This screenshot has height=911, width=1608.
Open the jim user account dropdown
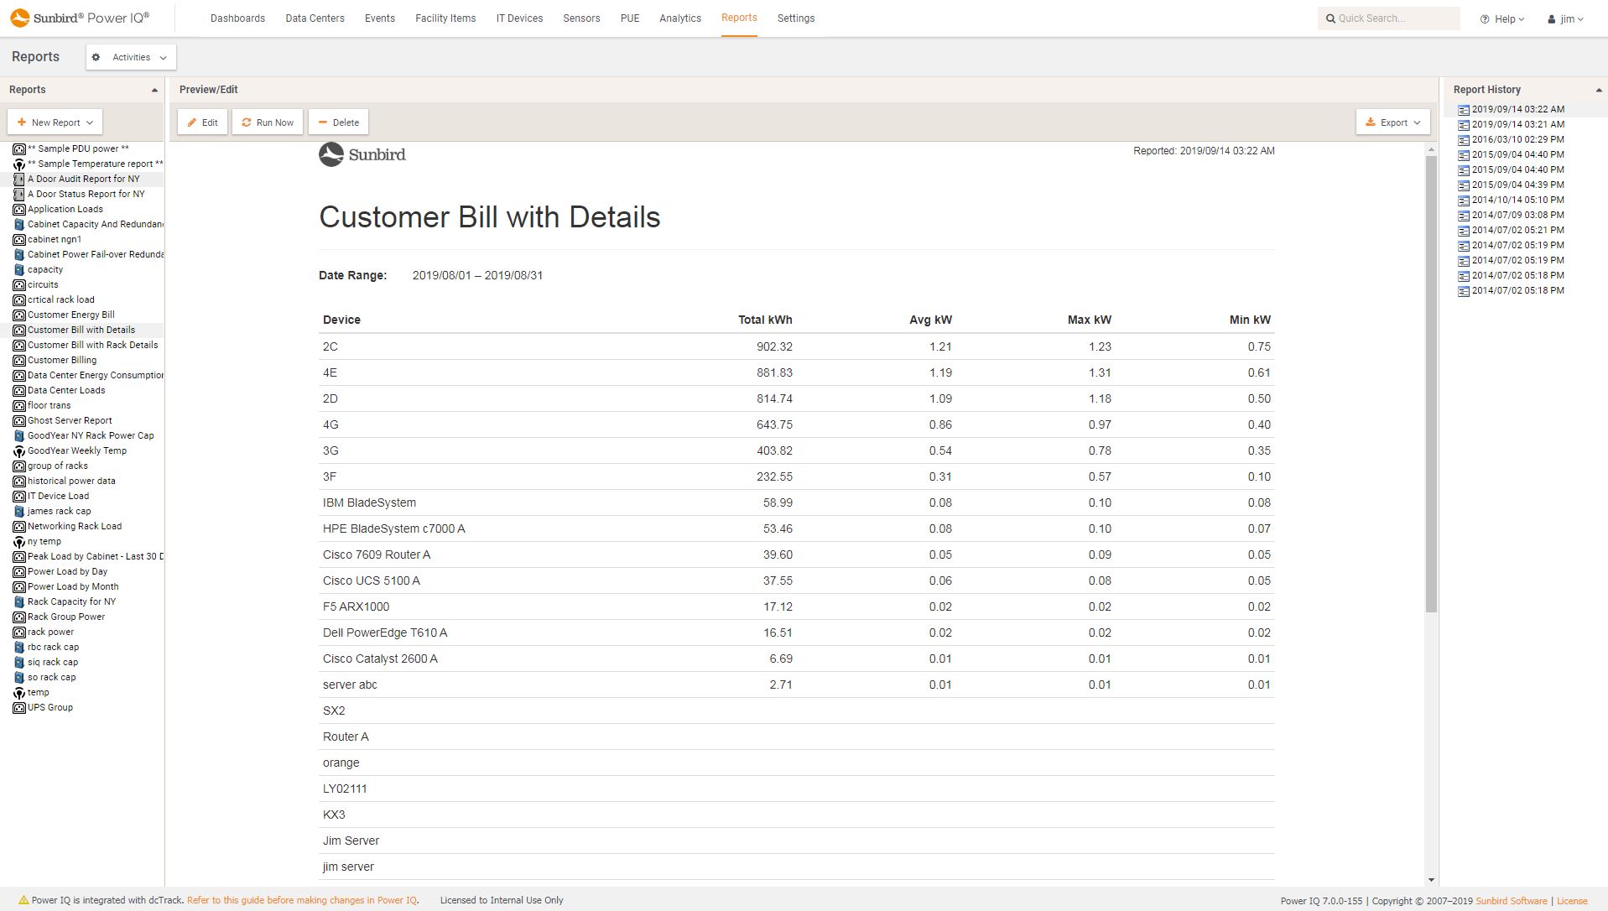tap(1565, 18)
